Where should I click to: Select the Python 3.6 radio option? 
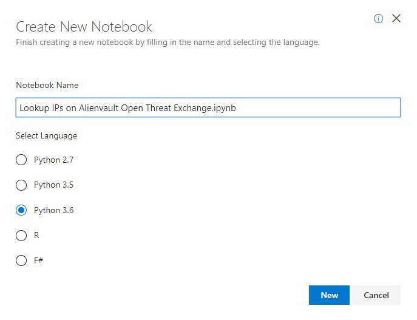point(21,210)
